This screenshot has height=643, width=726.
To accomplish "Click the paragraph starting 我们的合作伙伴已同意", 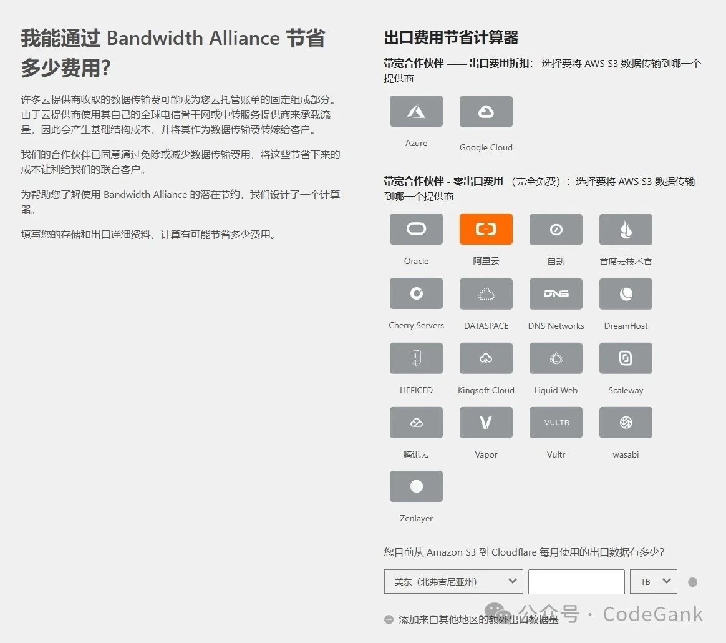I will pos(181,162).
